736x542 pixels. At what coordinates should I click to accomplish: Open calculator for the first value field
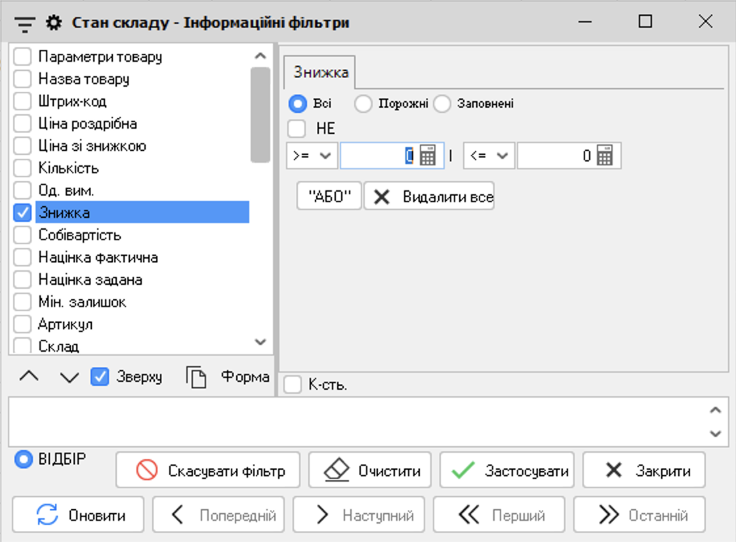pyautogui.click(x=428, y=156)
